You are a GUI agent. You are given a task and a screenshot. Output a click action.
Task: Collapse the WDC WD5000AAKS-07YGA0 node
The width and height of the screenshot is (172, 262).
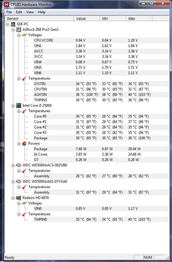coord(13,182)
